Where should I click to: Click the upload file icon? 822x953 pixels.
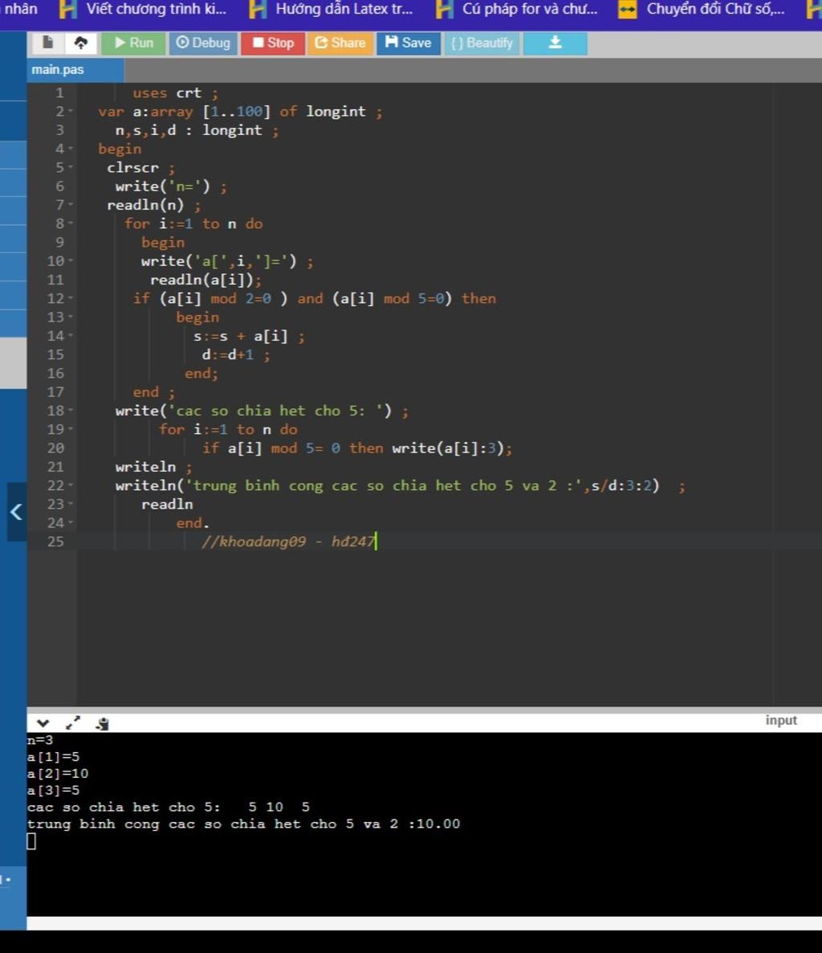click(x=81, y=43)
